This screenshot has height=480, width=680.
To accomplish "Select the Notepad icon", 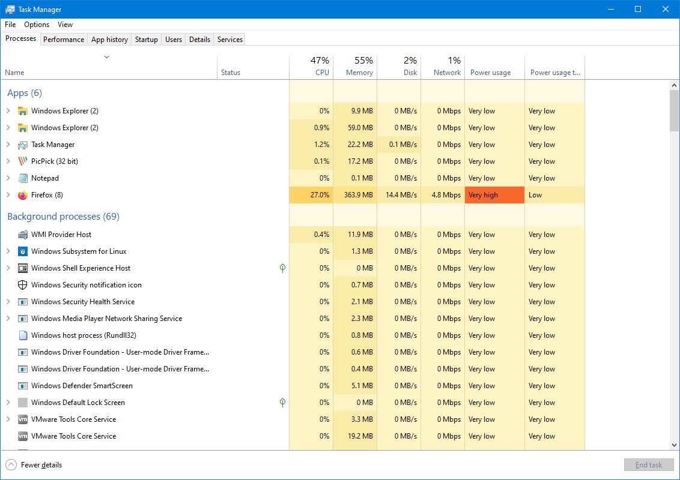I will point(22,178).
